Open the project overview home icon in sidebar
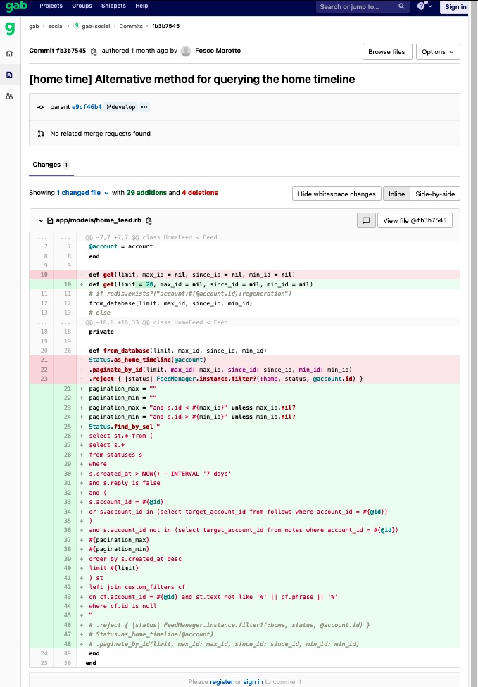 point(9,53)
